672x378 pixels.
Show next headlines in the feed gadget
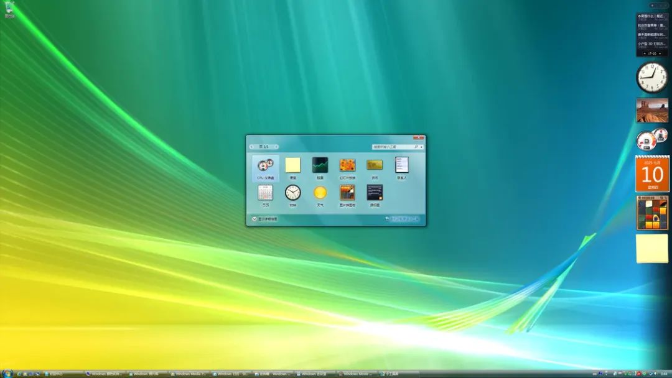coord(660,53)
